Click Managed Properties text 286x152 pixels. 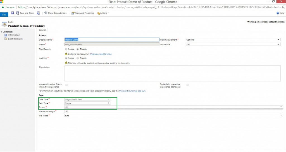tap(84, 13)
